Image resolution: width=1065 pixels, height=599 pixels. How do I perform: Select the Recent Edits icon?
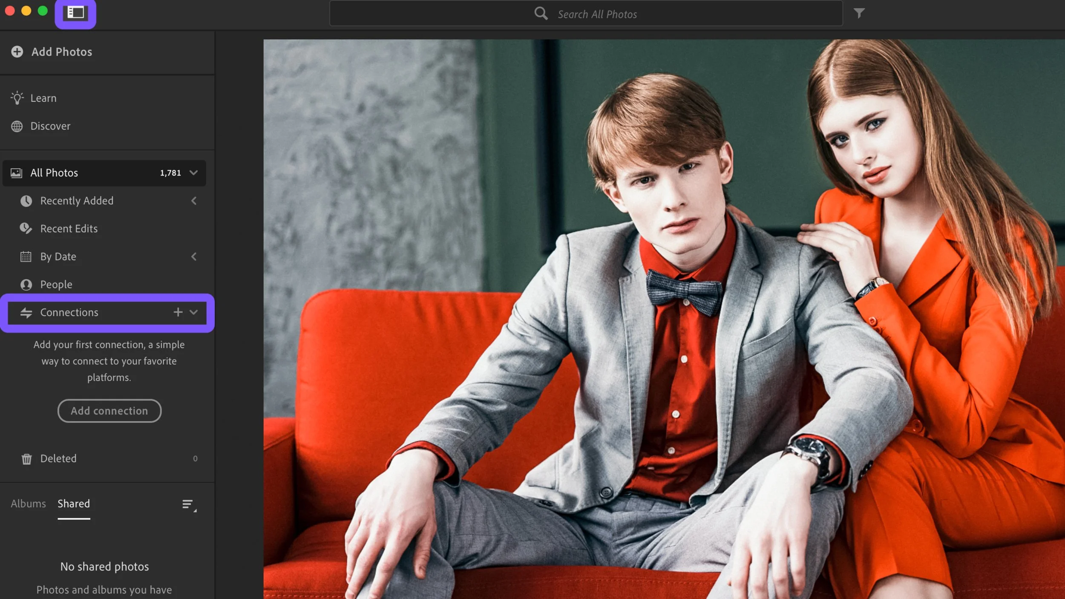pyautogui.click(x=26, y=228)
